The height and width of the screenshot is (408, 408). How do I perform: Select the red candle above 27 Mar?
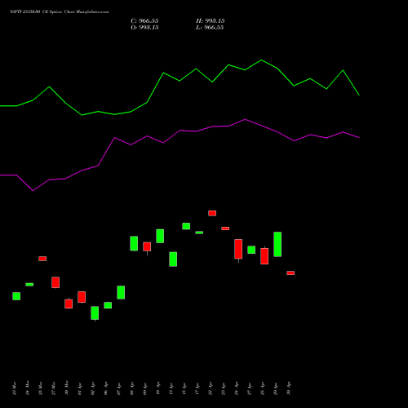[55, 282]
